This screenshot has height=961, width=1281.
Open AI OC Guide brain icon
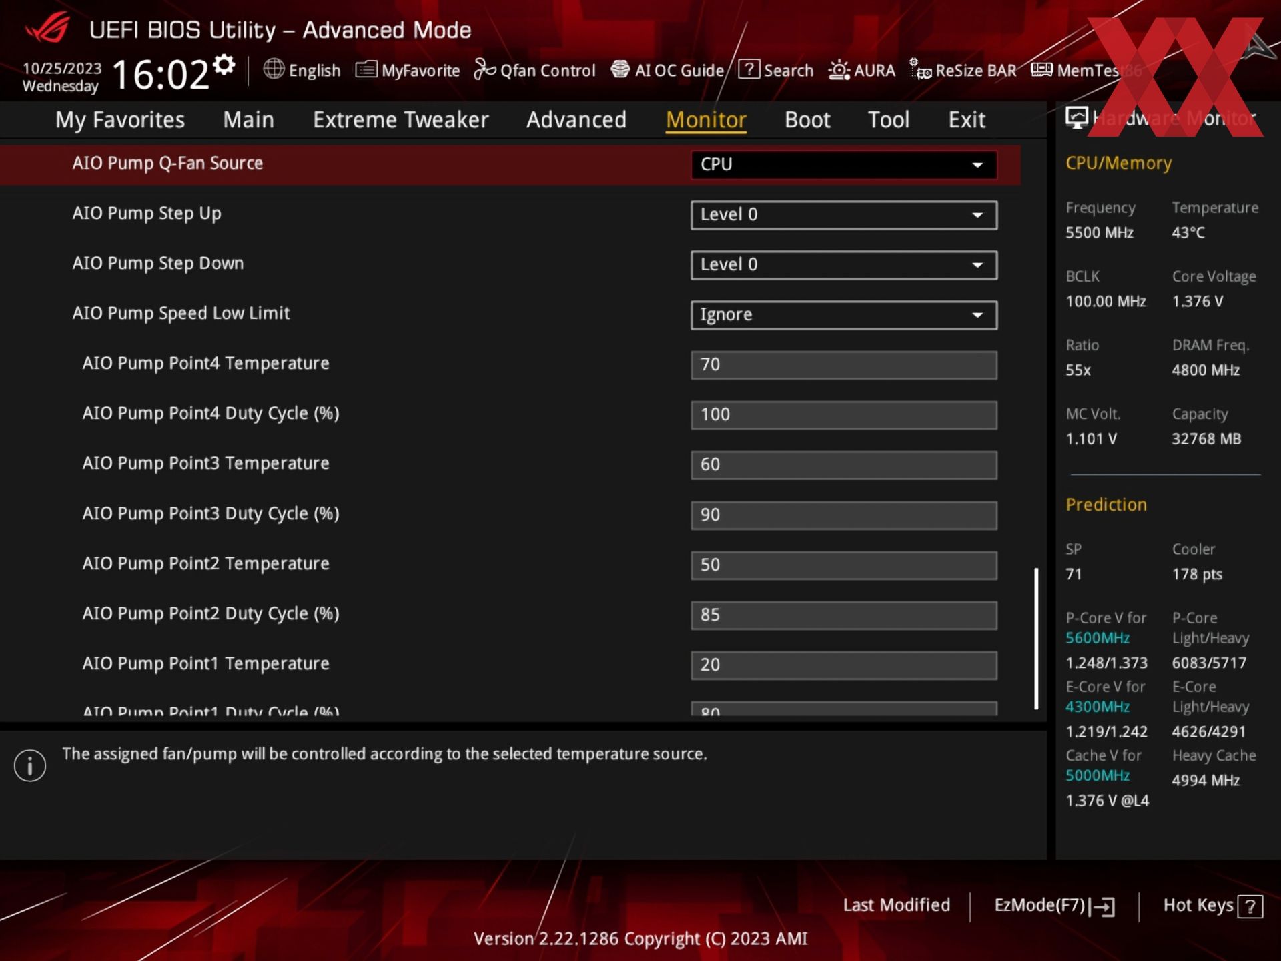620,69
